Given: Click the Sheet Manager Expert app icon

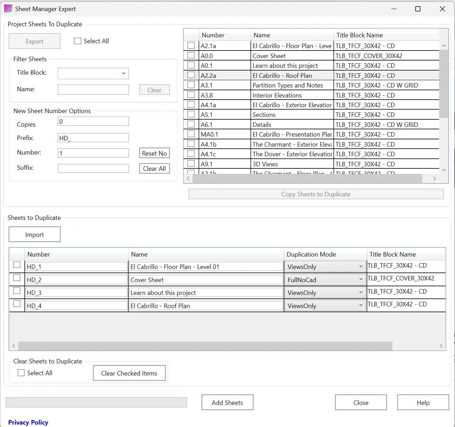Looking at the screenshot, I should [x=8, y=9].
